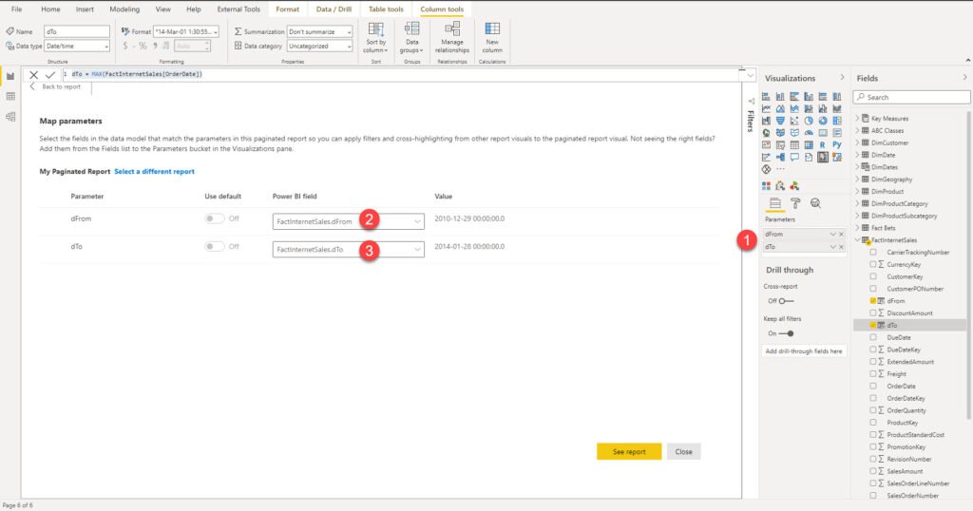Go Back to report
Image resolution: width=973 pixels, height=511 pixels.
56,86
